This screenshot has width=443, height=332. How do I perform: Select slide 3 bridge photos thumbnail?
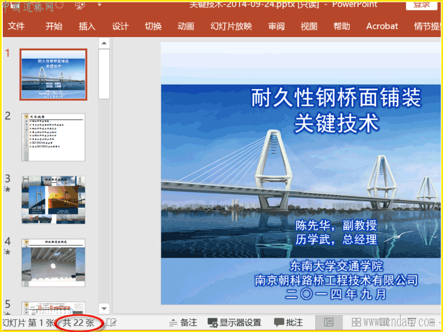pyautogui.click(x=53, y=200)
